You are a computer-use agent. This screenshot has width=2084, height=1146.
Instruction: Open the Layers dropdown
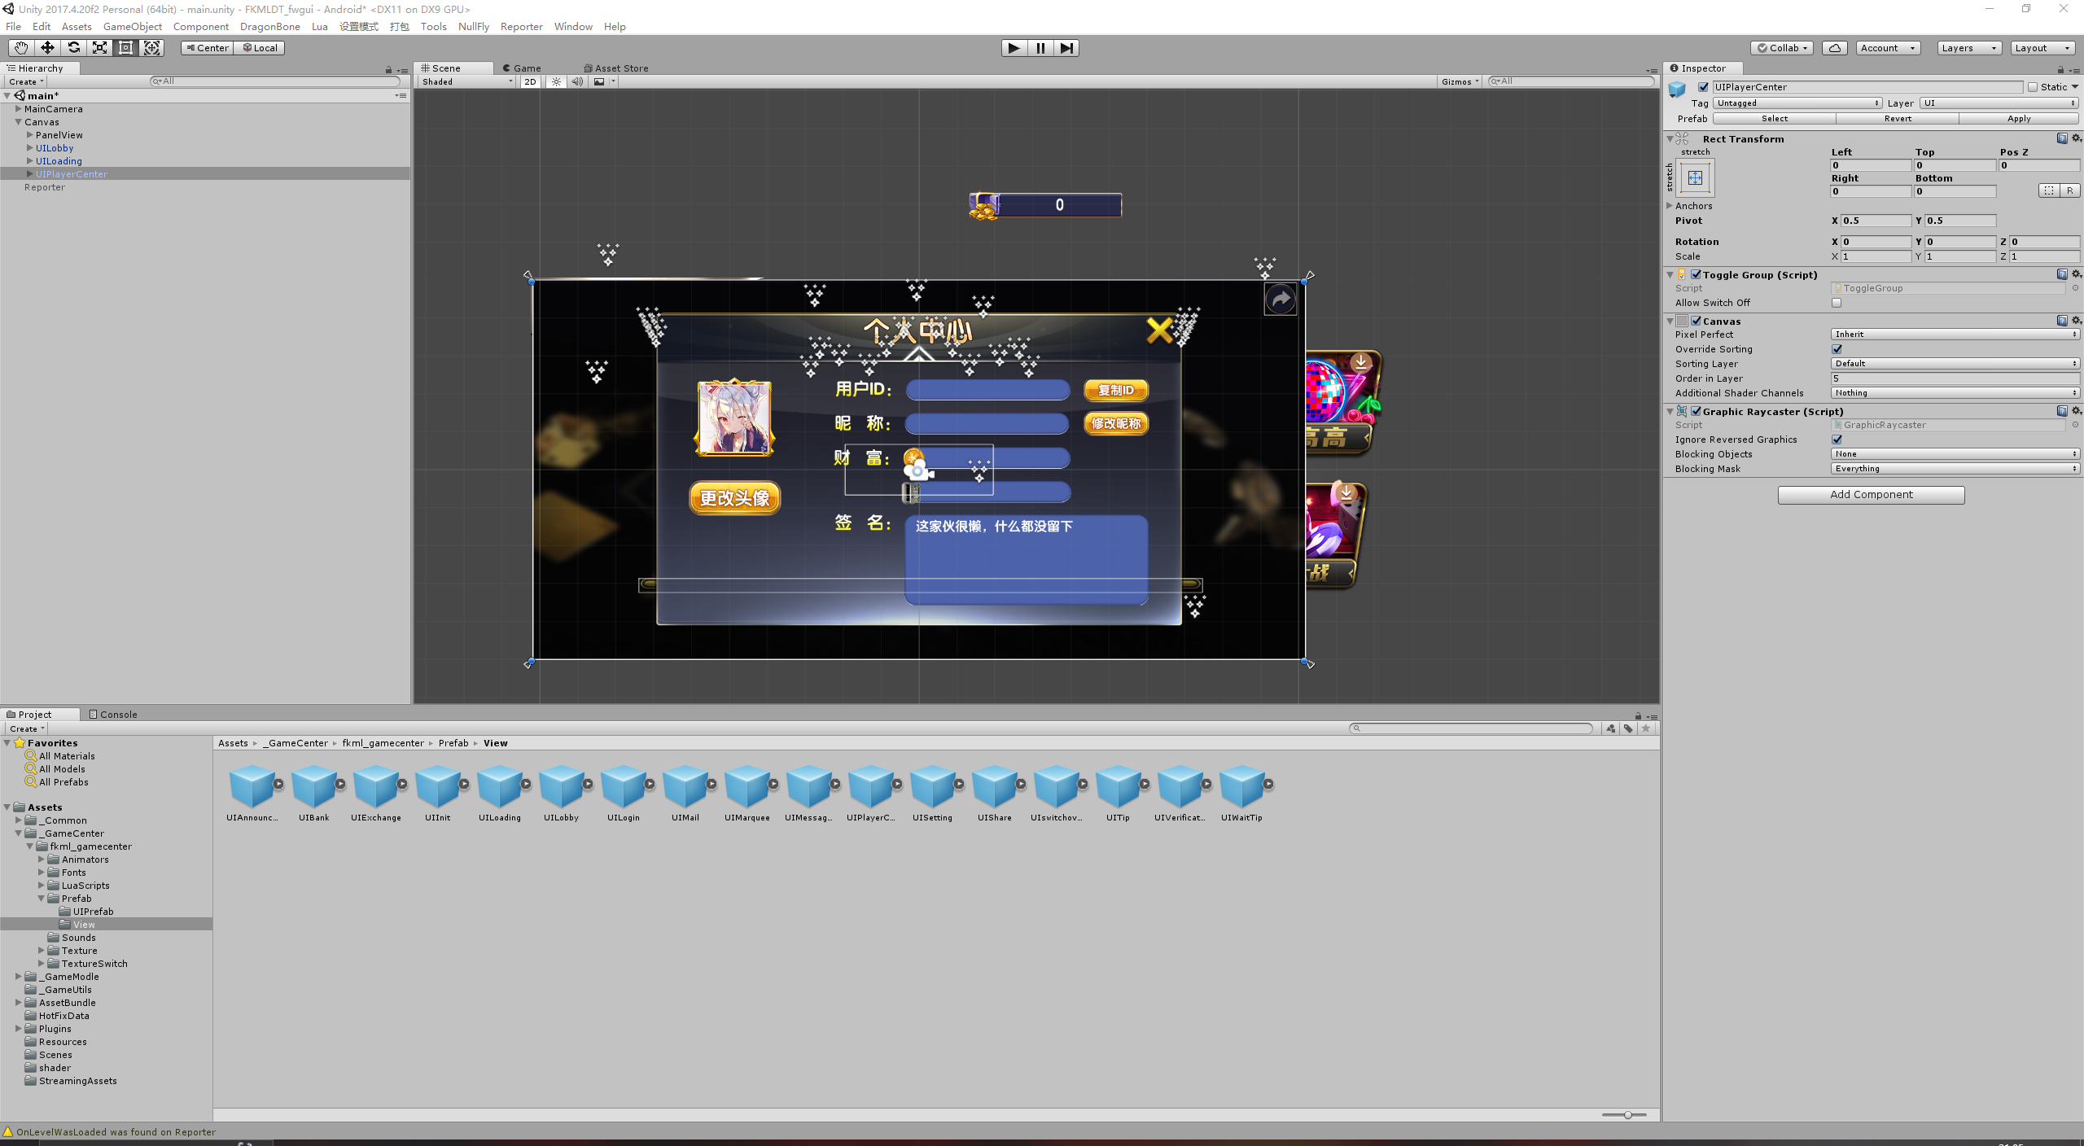coord(1968,48)
